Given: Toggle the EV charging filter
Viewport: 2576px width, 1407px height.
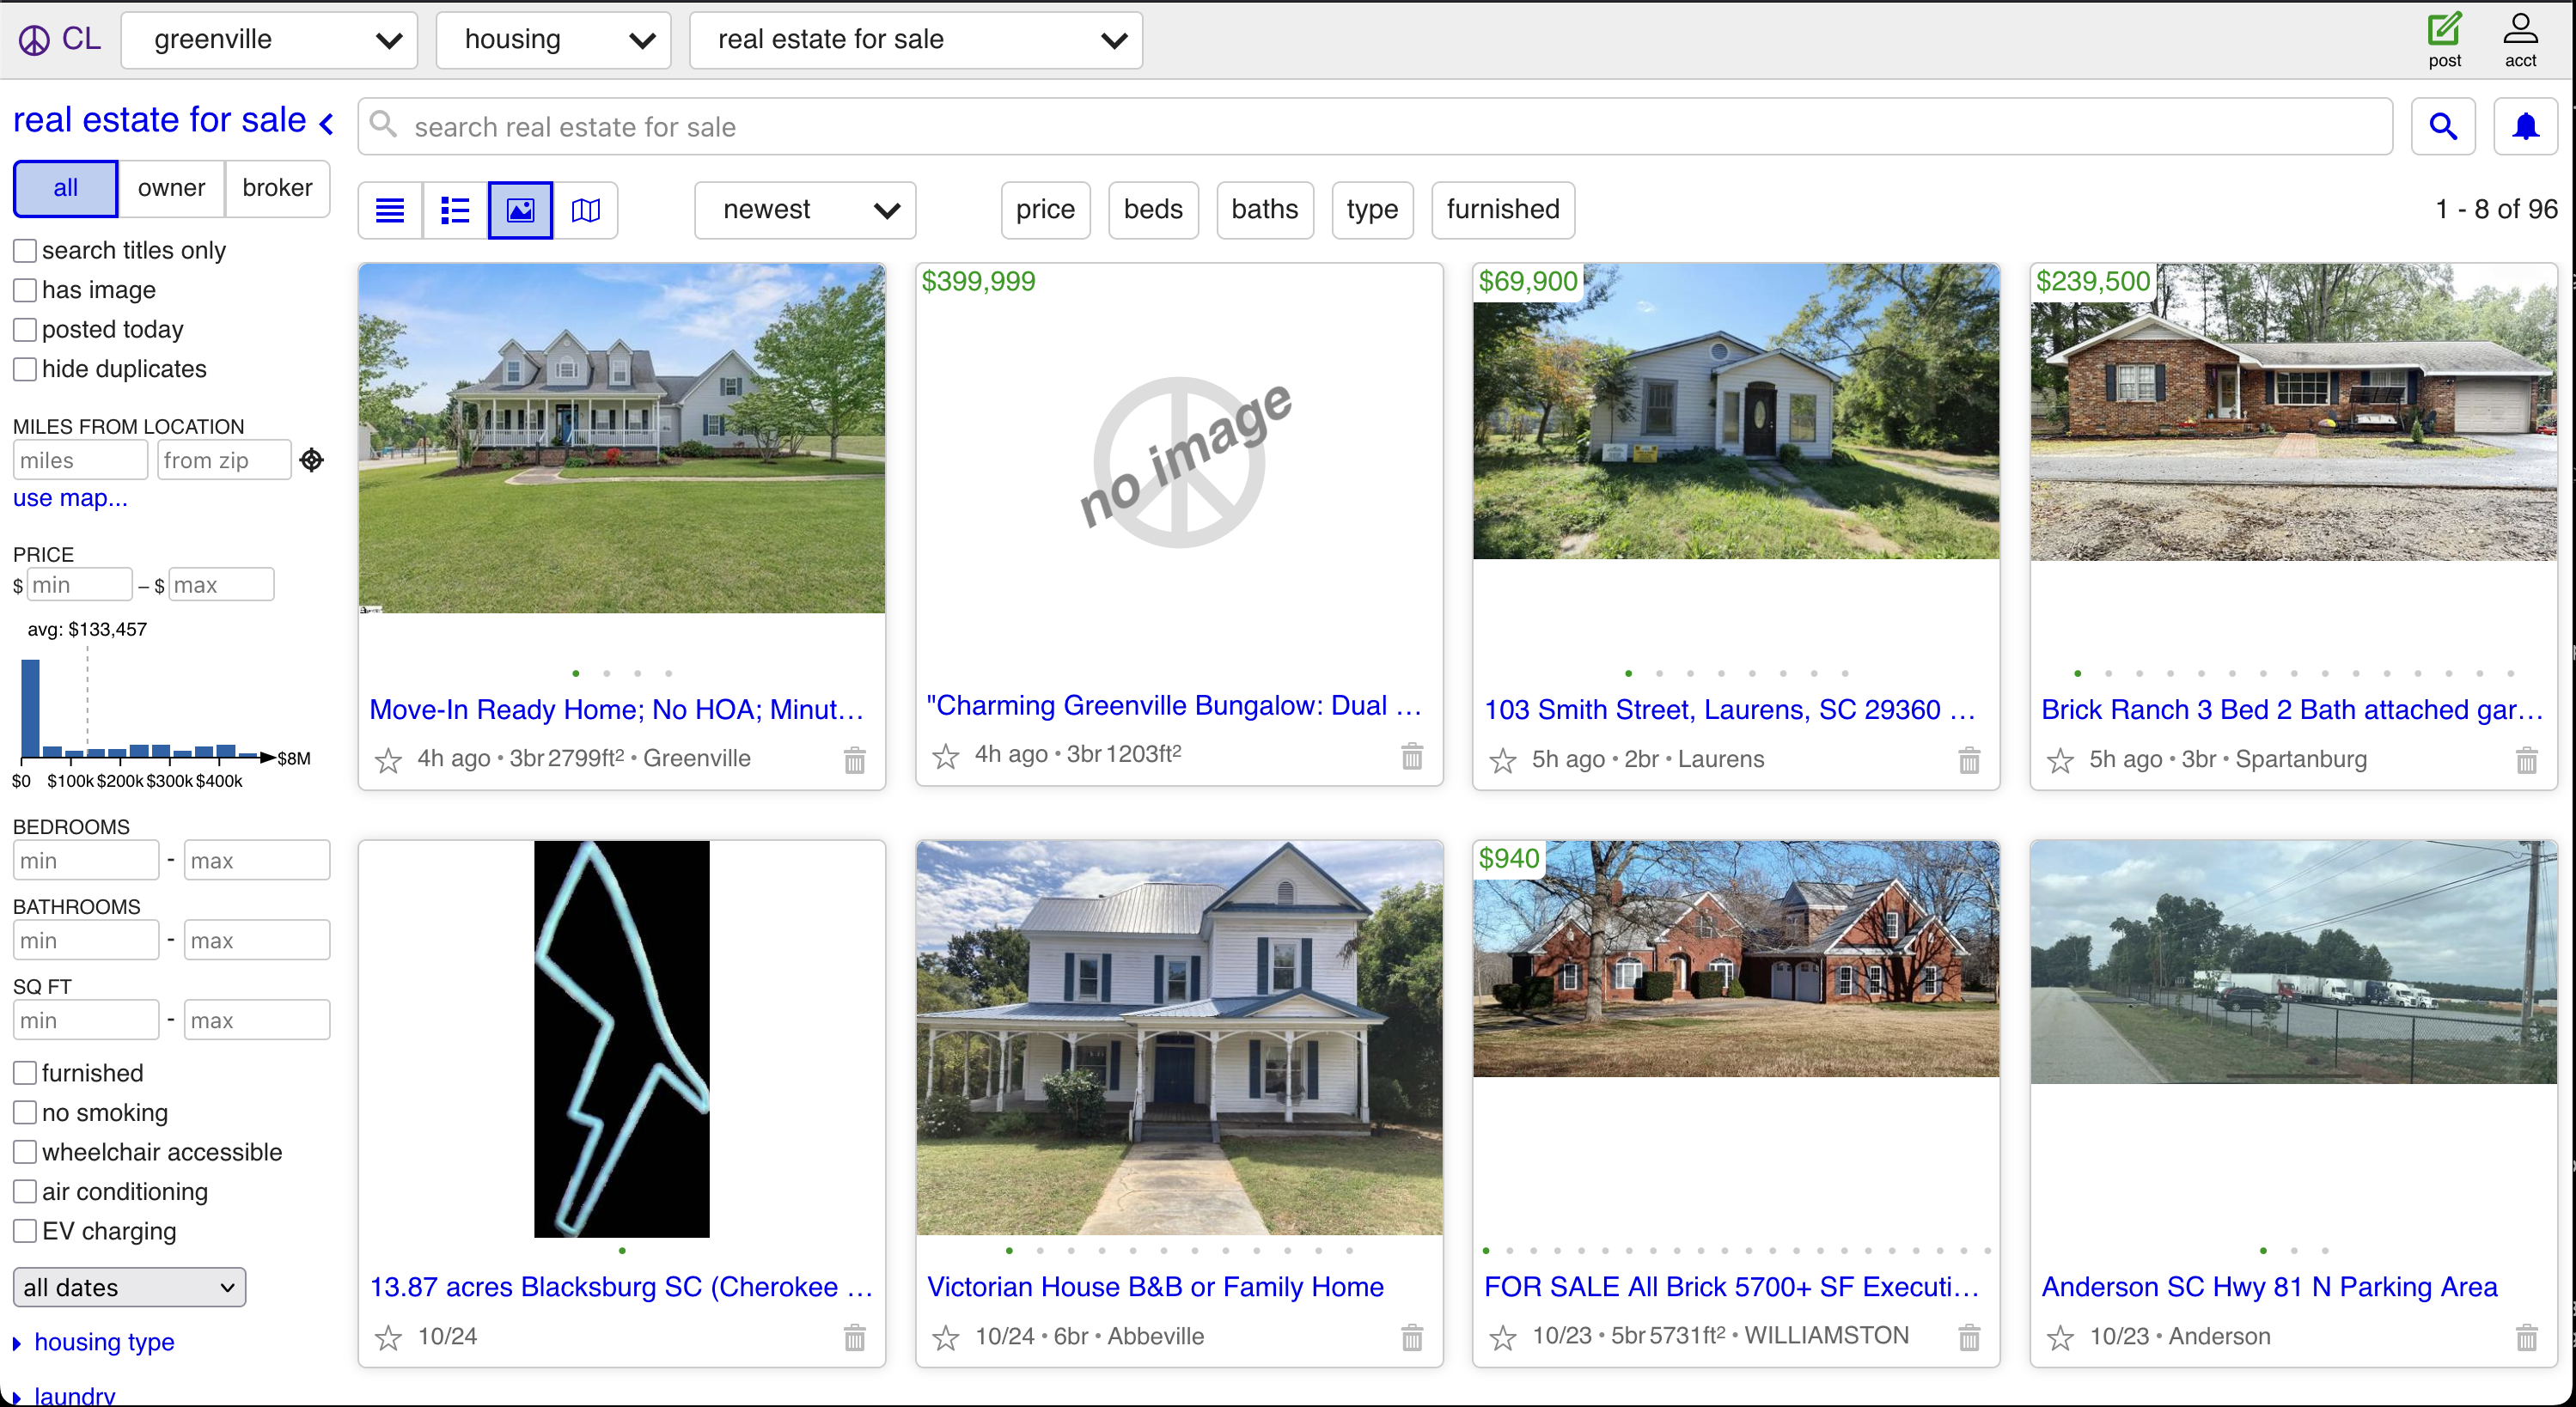Looking at the screenshot, I should 26,1231.
